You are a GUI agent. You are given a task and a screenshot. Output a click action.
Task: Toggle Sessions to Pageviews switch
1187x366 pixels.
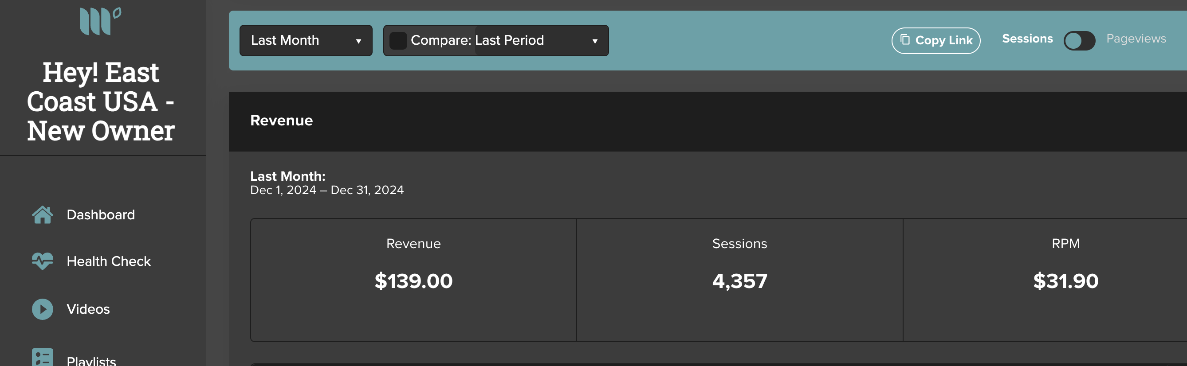[x=1079, y=40]
